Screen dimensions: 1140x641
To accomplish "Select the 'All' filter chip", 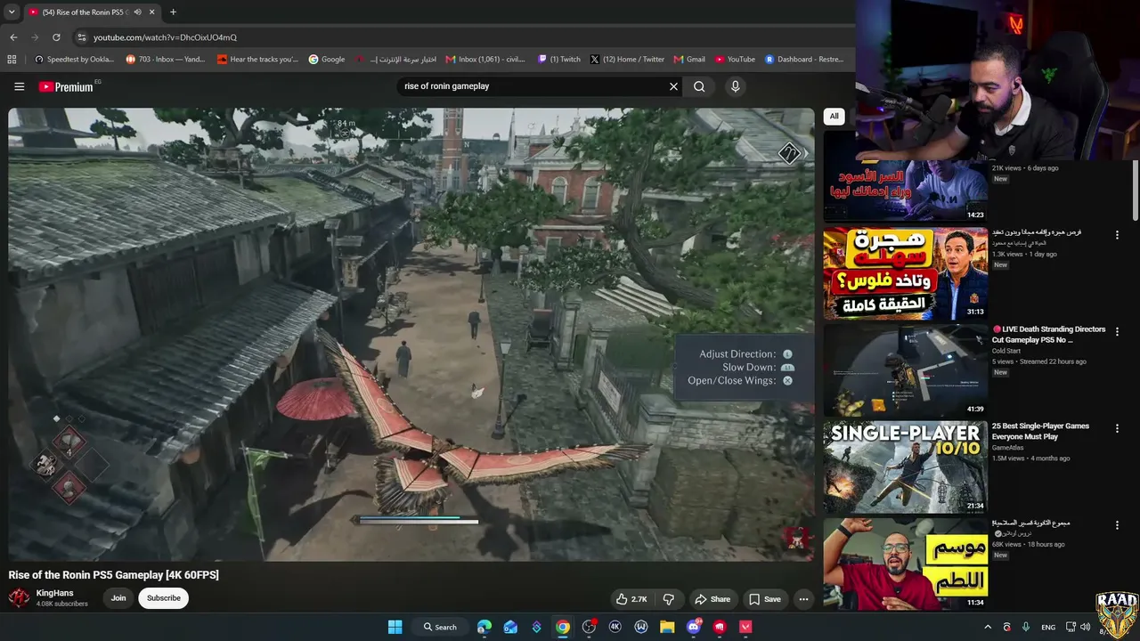I will 834,116.
